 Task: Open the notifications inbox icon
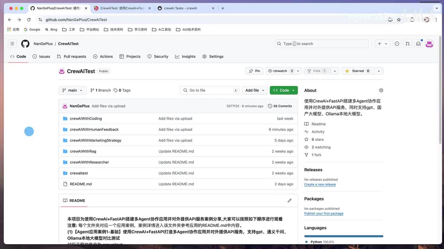click(x=418, y=44)
